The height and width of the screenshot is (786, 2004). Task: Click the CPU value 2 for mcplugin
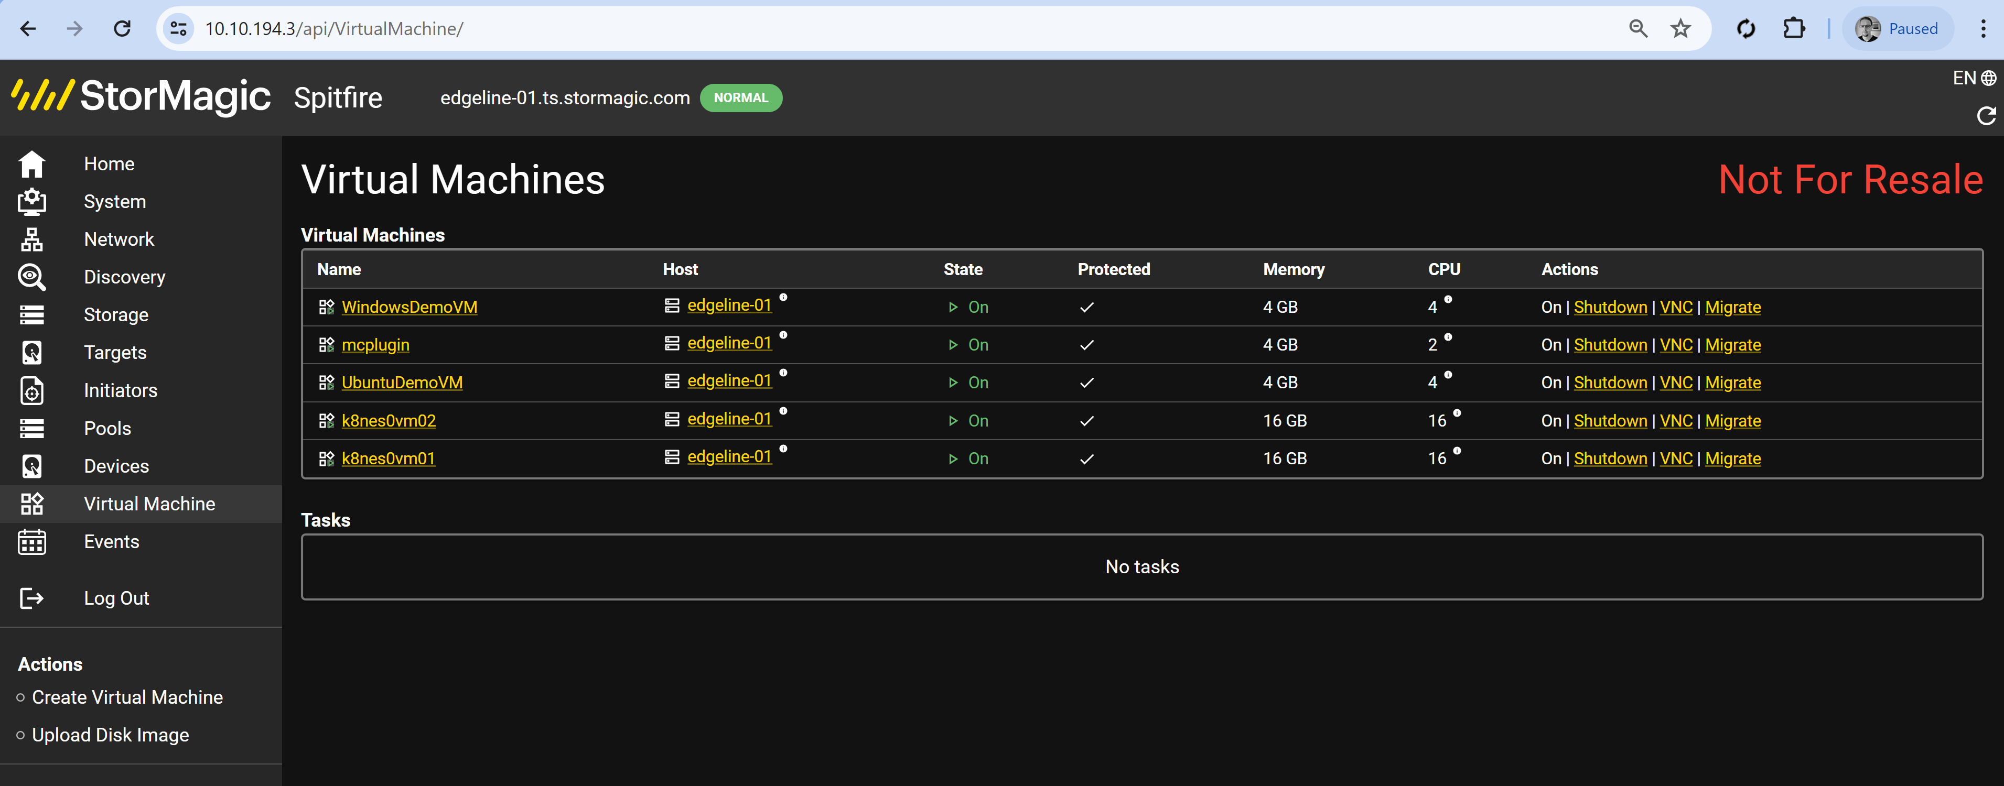tap(1432, 344)
